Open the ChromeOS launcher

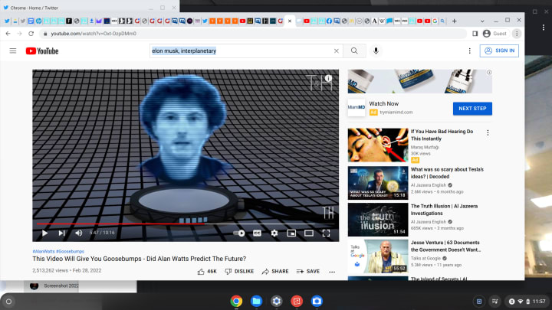pyautogui.click(x=8, y=302)
